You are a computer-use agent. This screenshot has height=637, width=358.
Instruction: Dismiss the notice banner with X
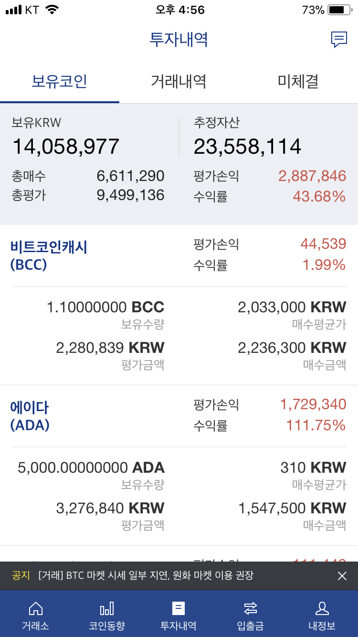pos(342,576)
